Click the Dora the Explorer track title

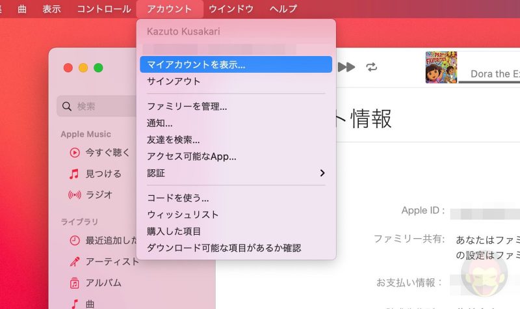pos(495,74)
